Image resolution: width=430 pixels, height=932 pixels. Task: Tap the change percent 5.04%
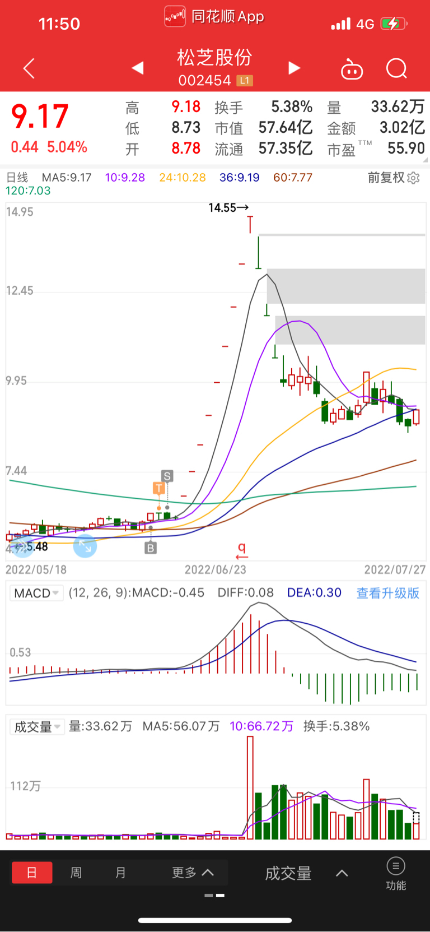[x=67, y=147]
